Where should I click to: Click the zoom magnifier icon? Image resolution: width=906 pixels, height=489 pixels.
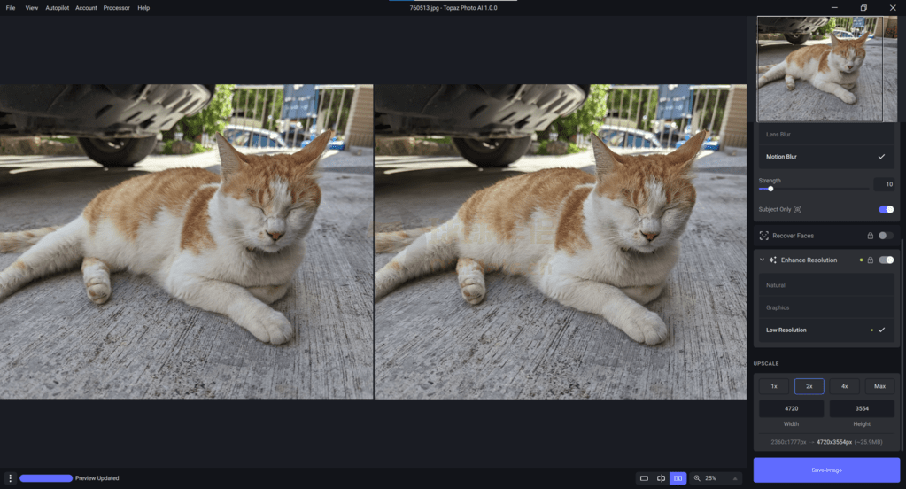click(698, 478)
